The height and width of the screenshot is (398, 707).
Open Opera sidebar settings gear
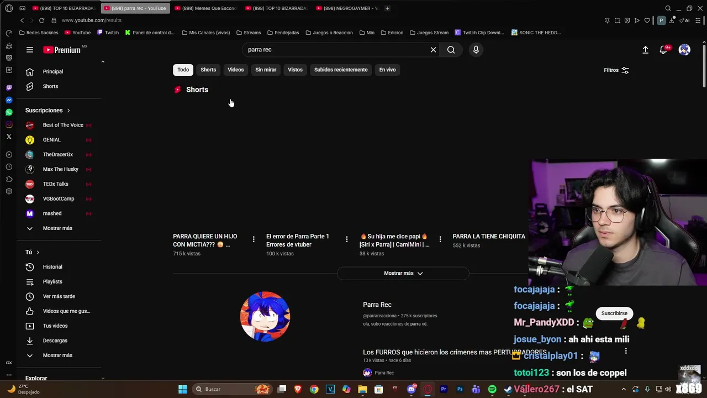pos(9,191)
